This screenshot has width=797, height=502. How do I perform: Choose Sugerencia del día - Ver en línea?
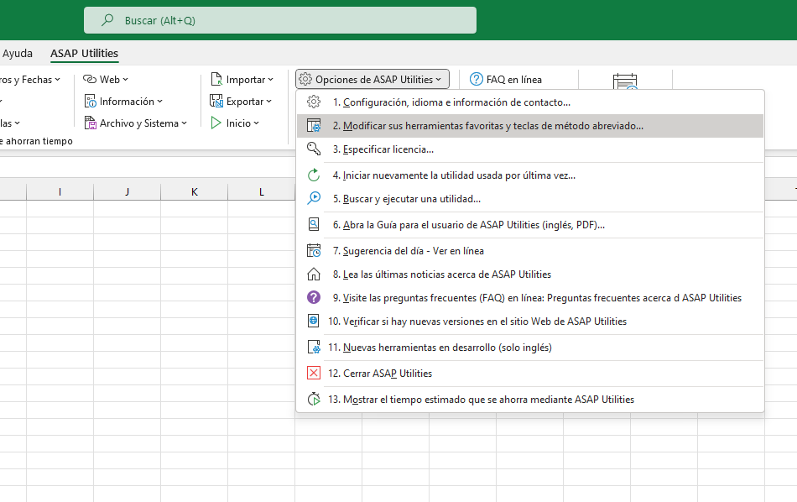click(x=530, y=251)
